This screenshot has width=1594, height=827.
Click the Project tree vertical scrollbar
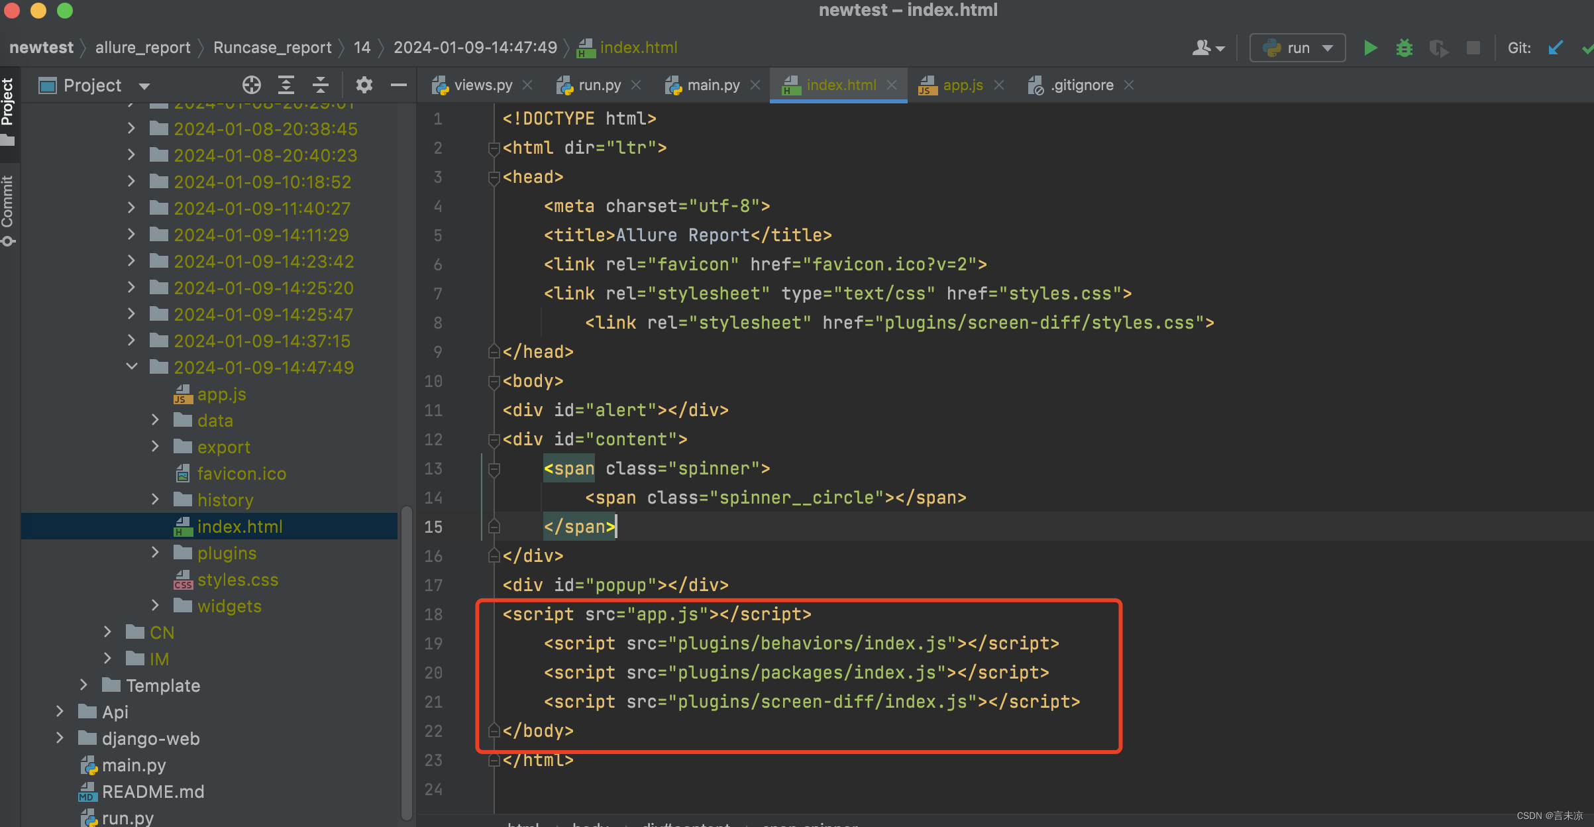406,663
